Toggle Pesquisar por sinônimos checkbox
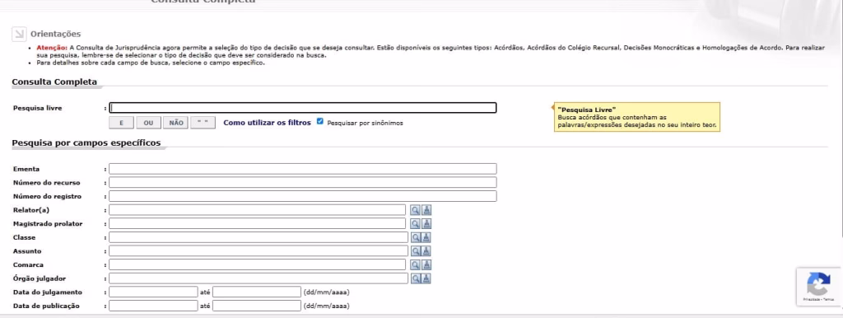Viewport: 843px width, 318px height. click(x=320, y=122)
